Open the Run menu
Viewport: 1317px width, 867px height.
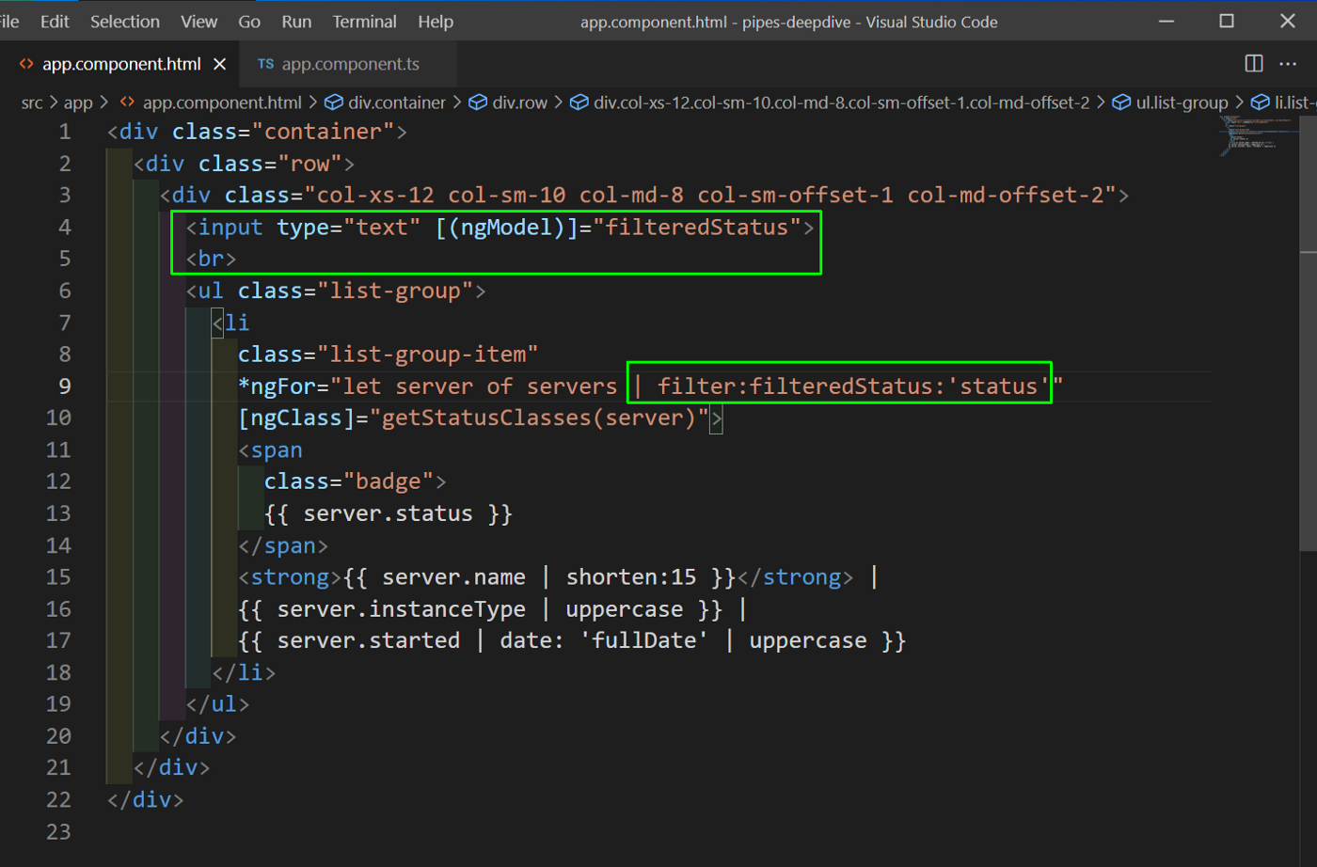click(296, 22)
